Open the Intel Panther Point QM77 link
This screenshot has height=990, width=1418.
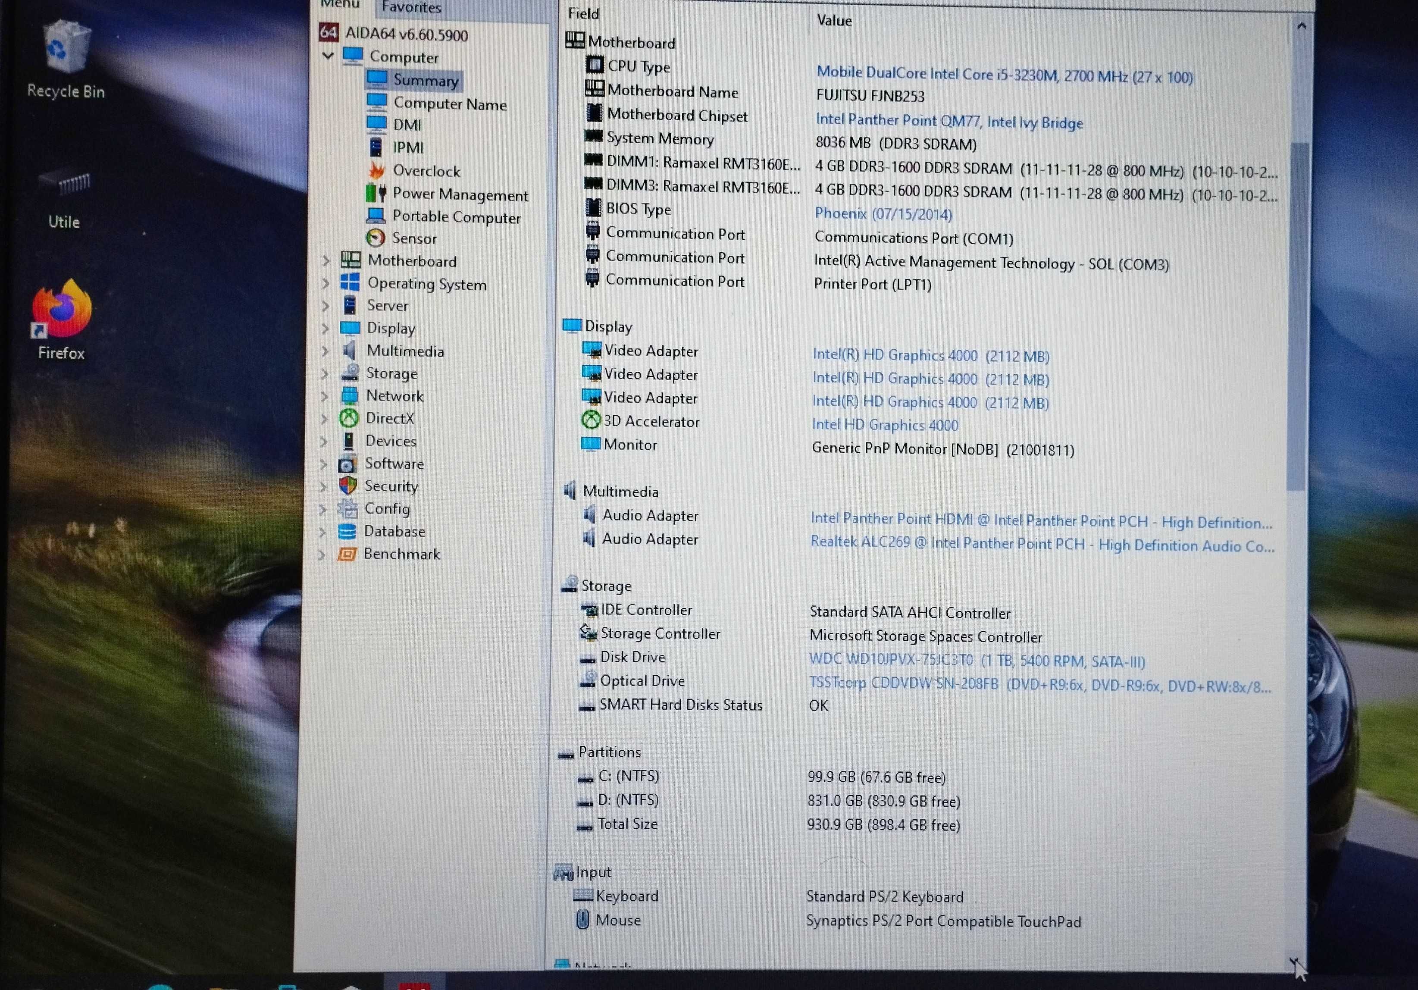point(949,121)
